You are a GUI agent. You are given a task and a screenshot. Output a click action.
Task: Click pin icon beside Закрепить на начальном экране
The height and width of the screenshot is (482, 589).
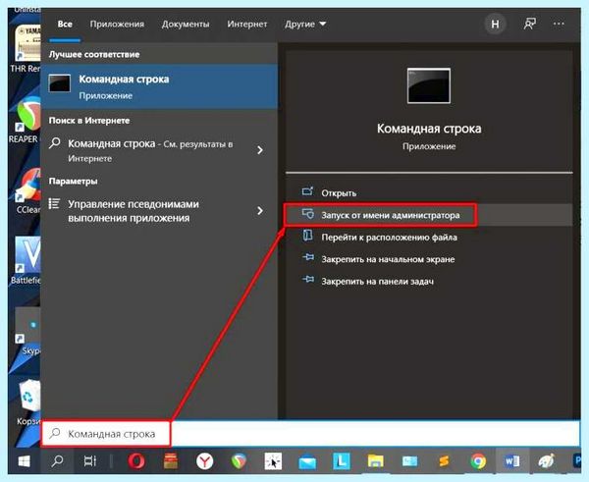(x=308, y=258)
